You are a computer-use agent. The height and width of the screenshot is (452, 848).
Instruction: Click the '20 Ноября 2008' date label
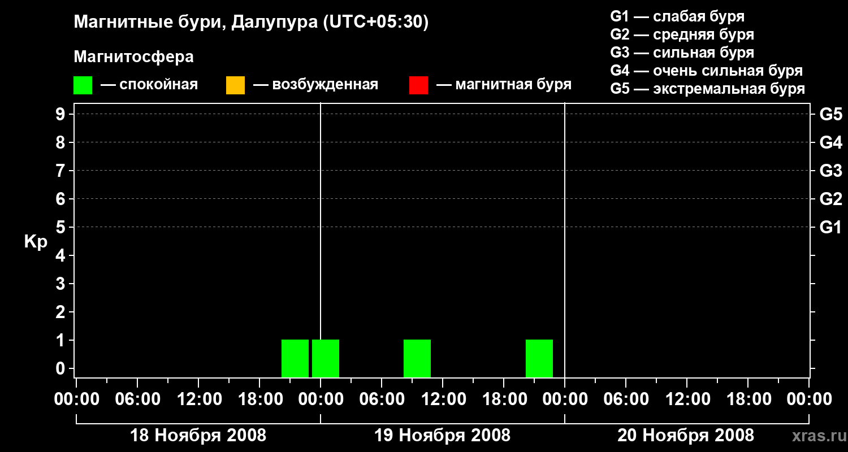click(x=685, y=436)
